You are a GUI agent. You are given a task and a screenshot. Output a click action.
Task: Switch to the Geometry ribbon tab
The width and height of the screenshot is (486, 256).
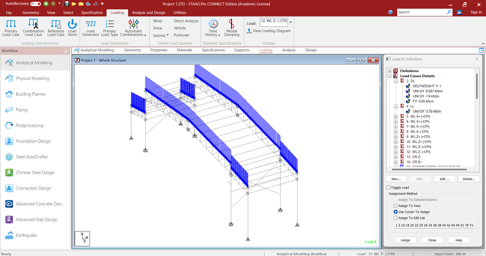pyautogui.click(x=31, y=13)
